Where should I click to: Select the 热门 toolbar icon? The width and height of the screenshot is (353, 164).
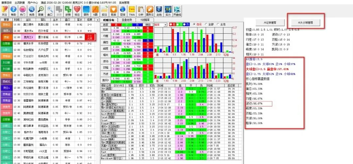coord(23,11)
